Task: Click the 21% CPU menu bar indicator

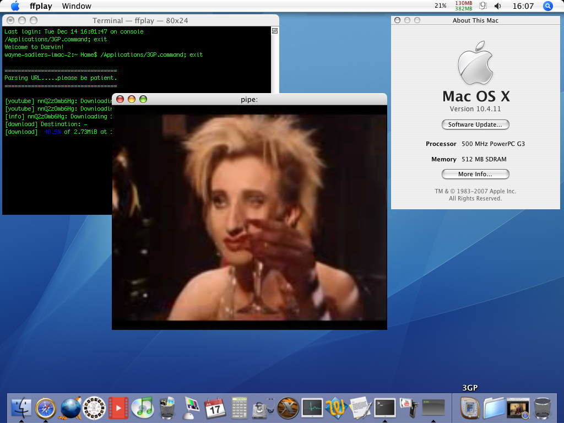Action: pos(441,6)
